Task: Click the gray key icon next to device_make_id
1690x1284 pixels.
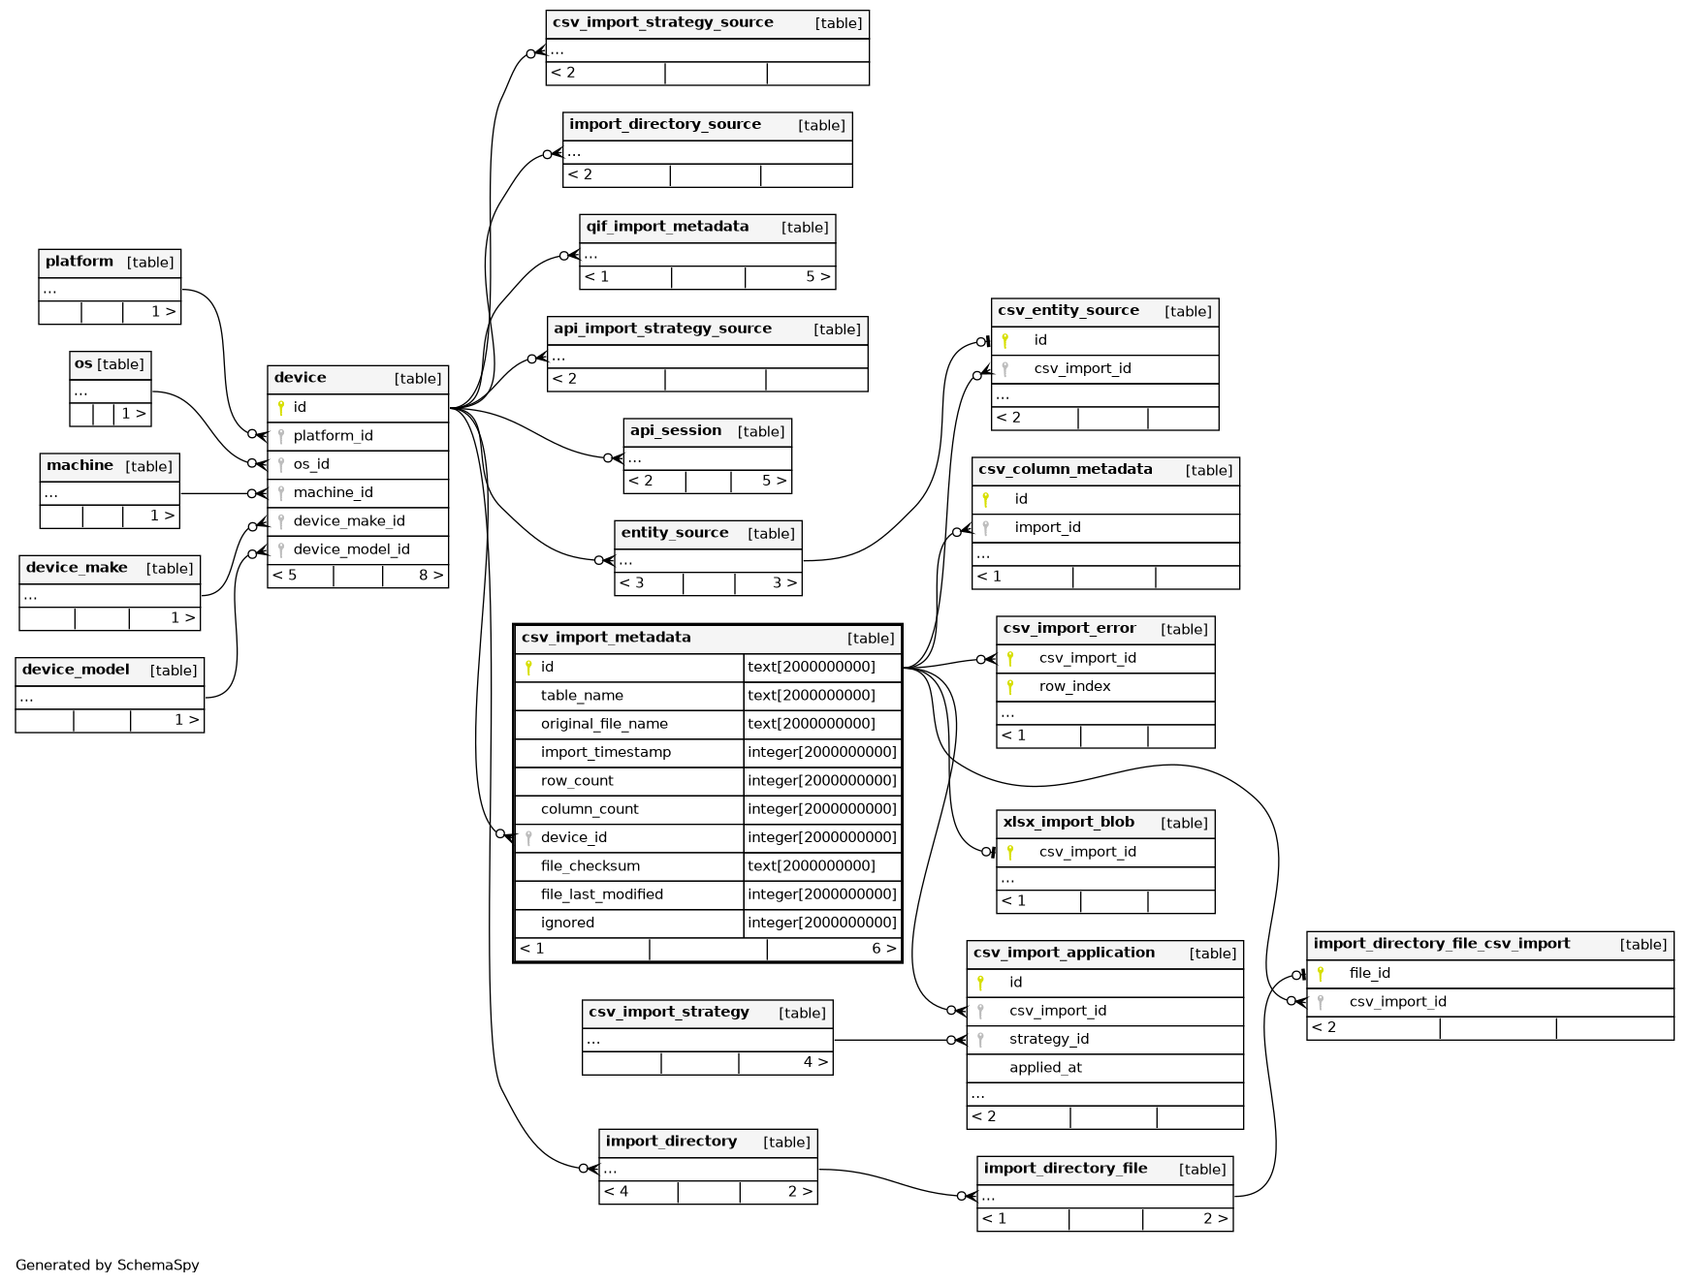Action: point(281,521)
